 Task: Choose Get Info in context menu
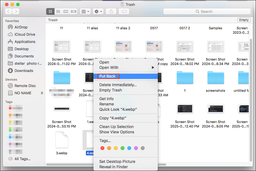pyautogui.click(x=126, y=99)
